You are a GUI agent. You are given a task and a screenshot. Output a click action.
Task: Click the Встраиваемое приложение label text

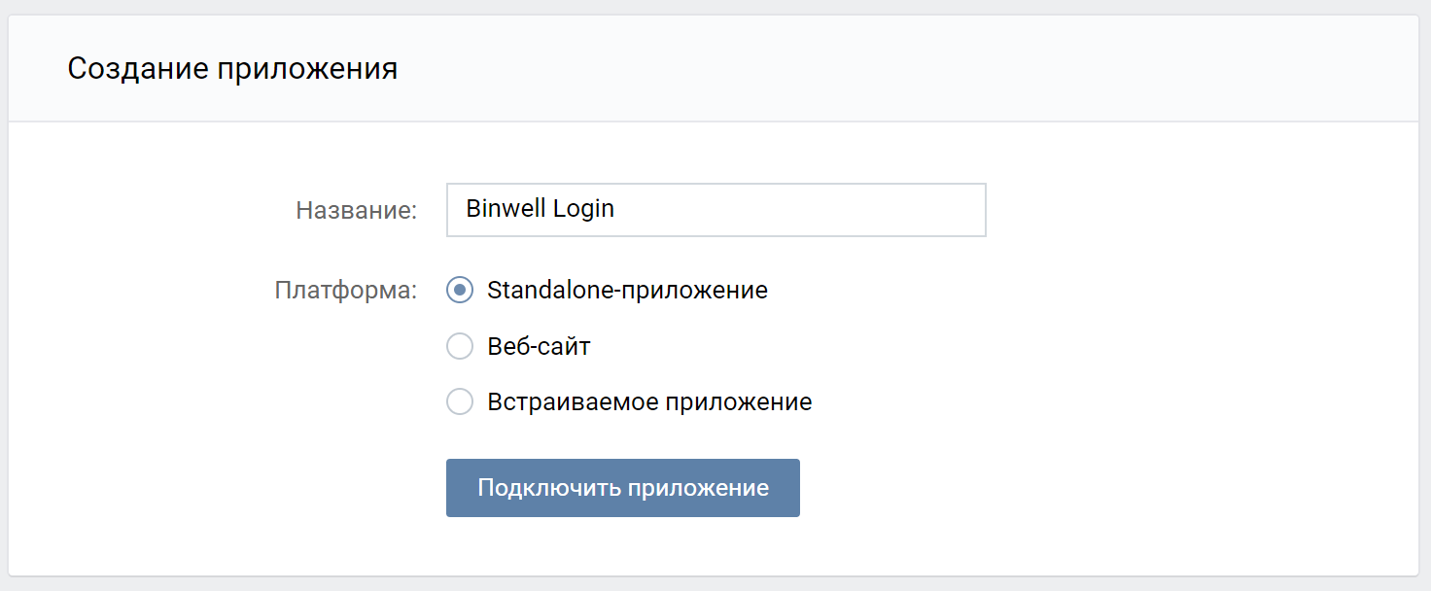coord(649,401)
